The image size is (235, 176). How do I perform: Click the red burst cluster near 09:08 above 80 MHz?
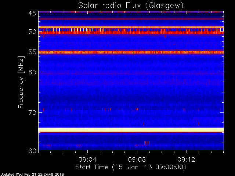click(x=147, y=143)
